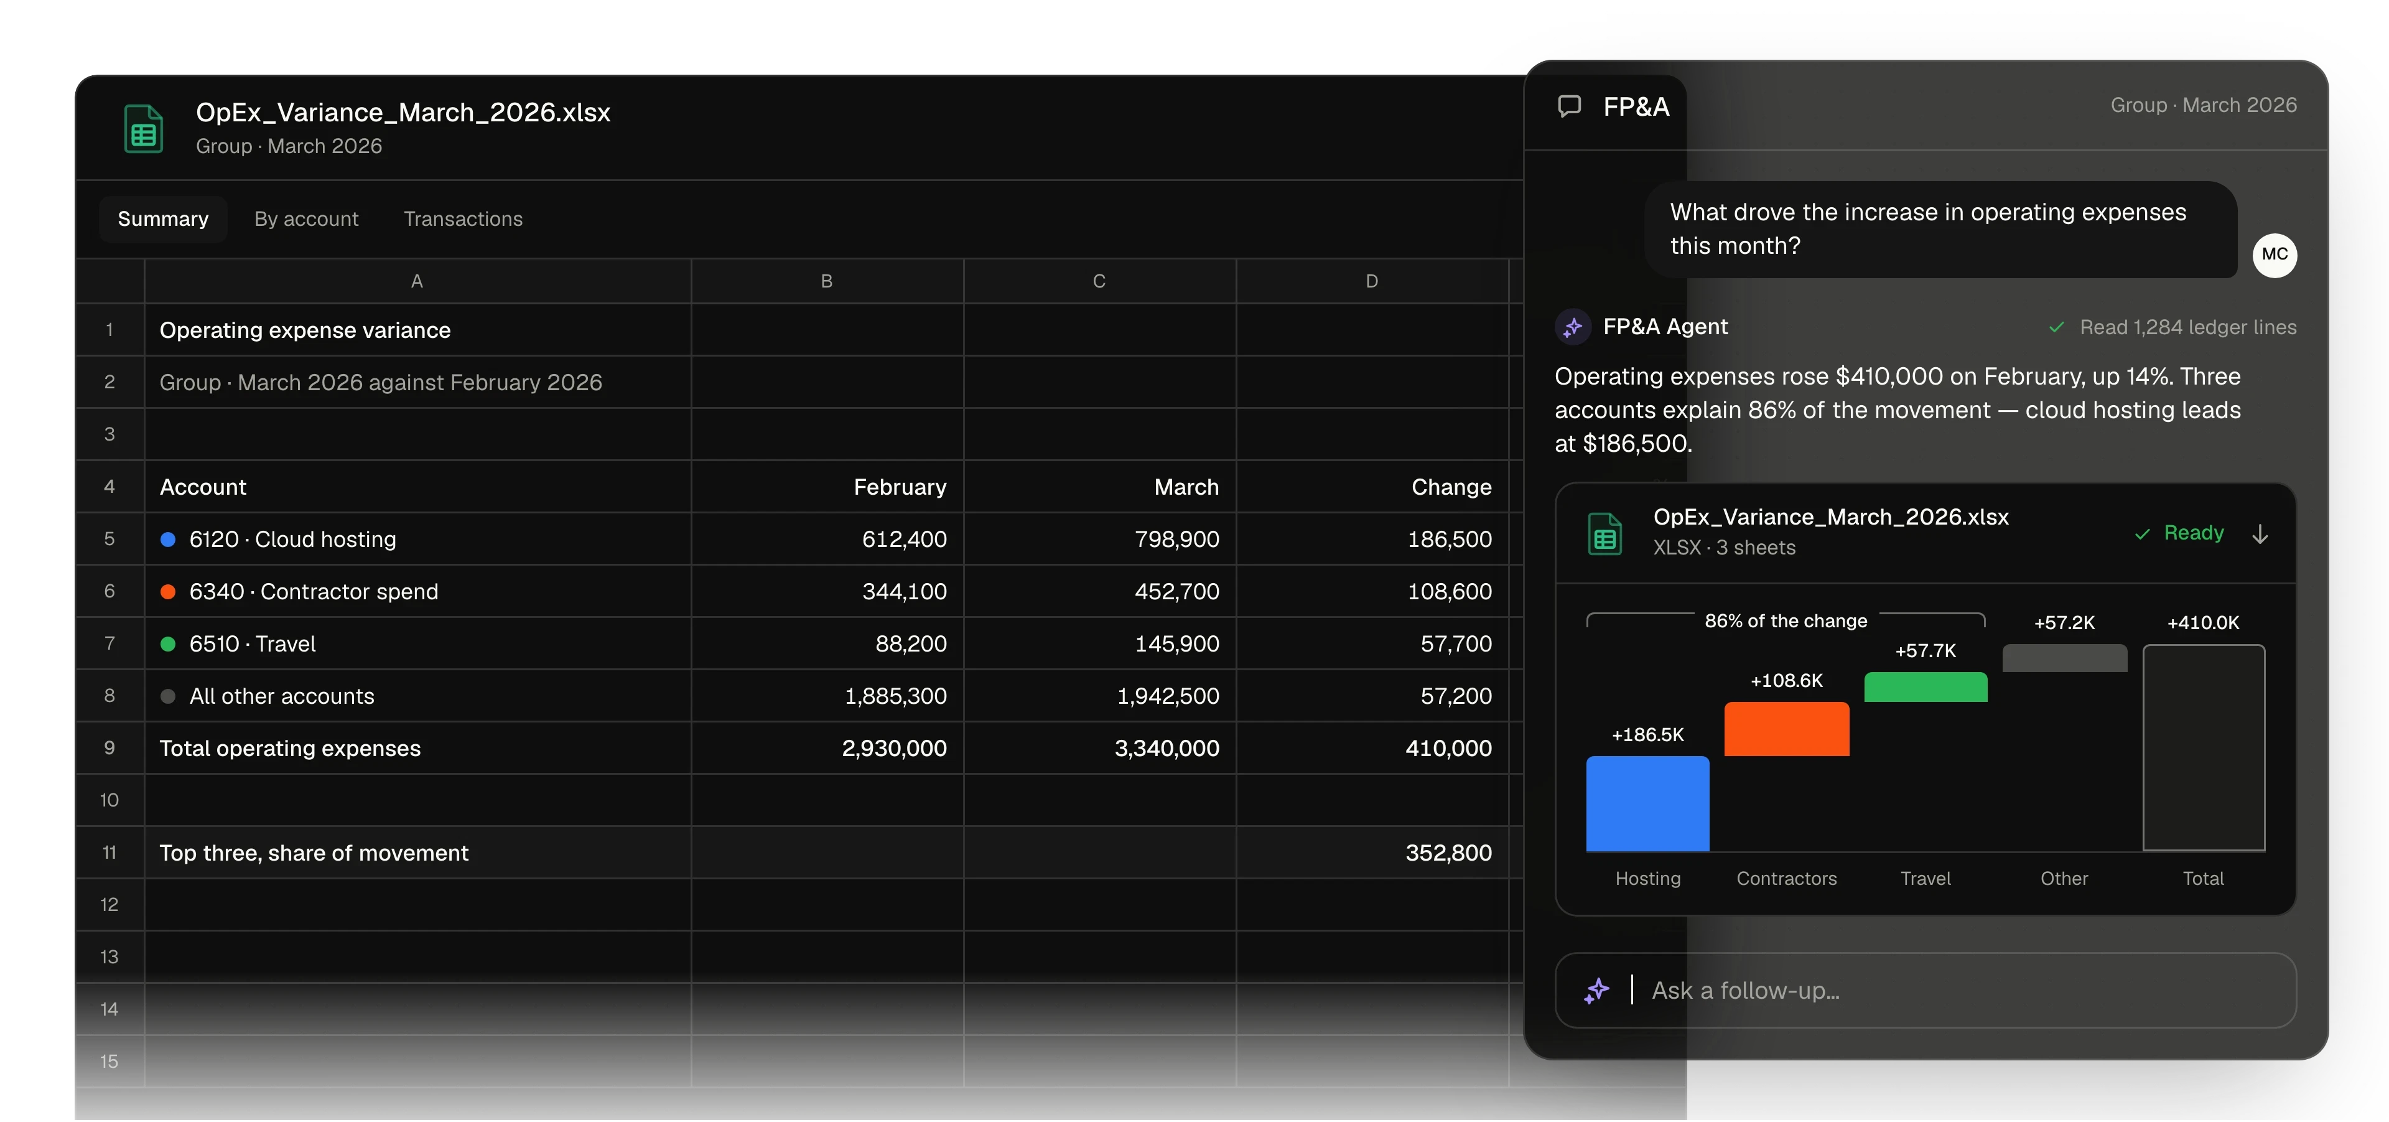Click the Top three, share of movement cell

point(417,852)
